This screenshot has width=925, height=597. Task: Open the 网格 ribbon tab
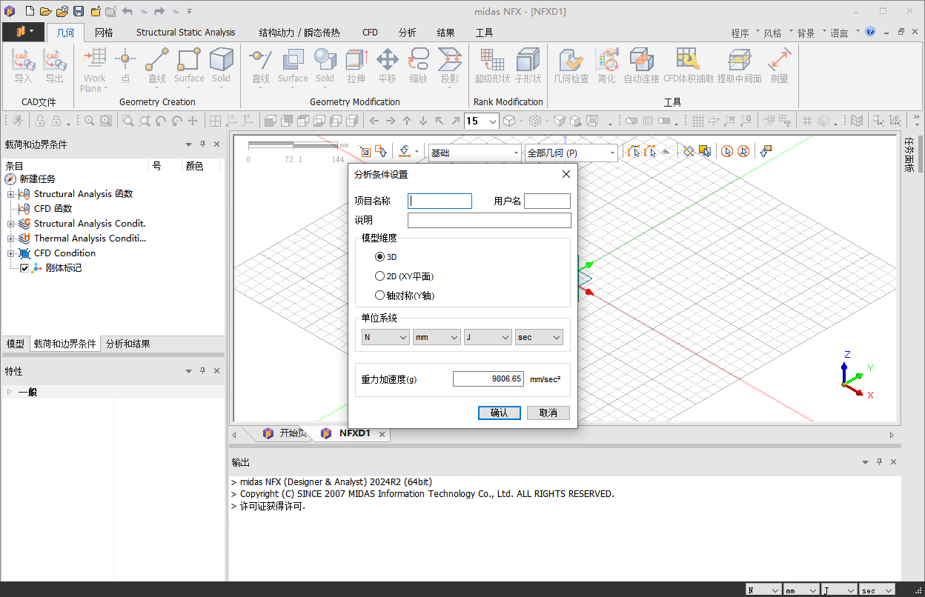click(x=104, y=33)
